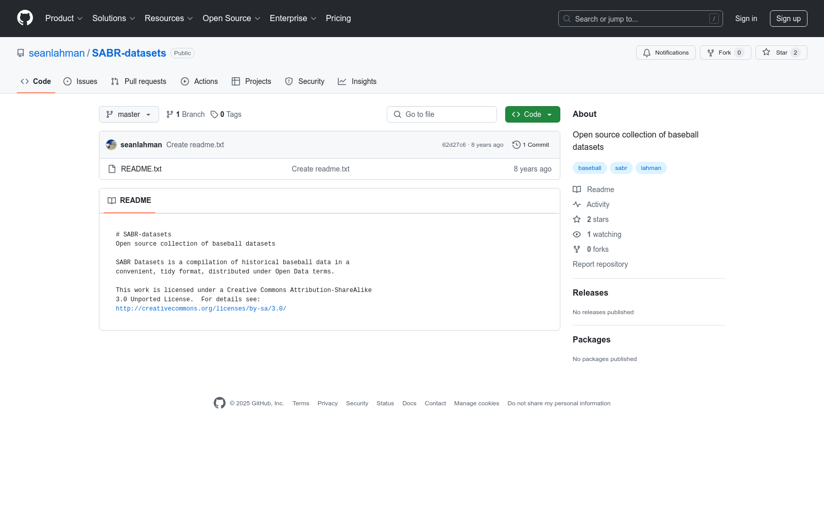Click the sabr topic tag
This screenshot has width=824, height=515.
tap(621, 168)
